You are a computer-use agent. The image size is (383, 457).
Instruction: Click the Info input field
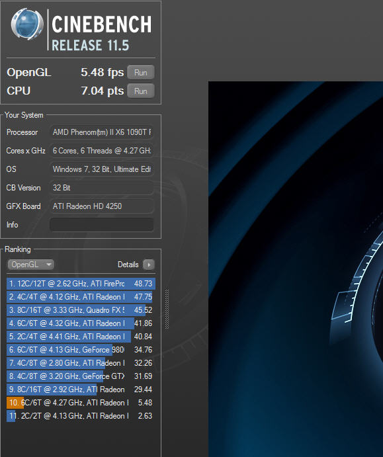pyautogui.click(x=101, y=225)
